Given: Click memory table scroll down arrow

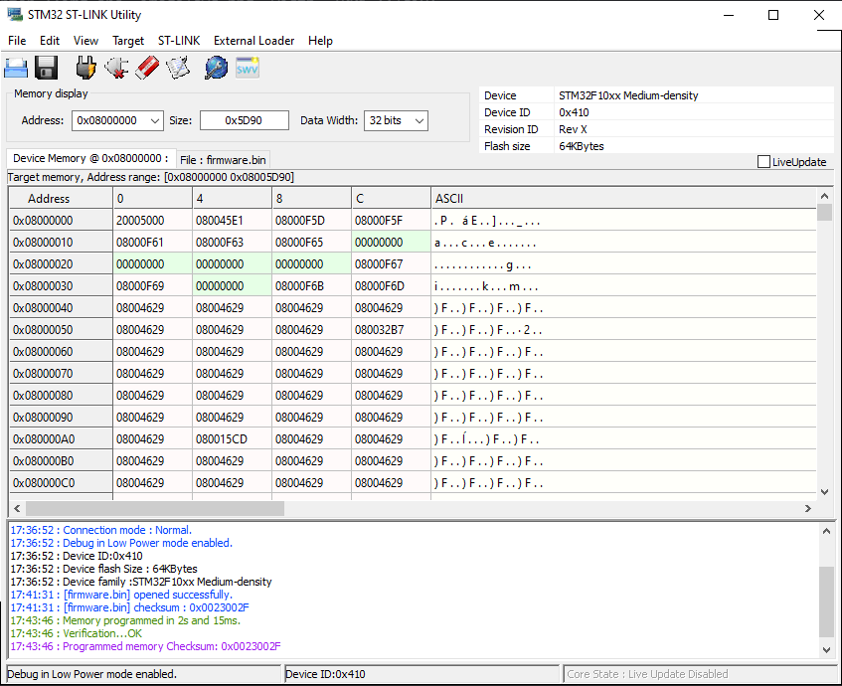Looking at the screenshot, I should (824, 491).
